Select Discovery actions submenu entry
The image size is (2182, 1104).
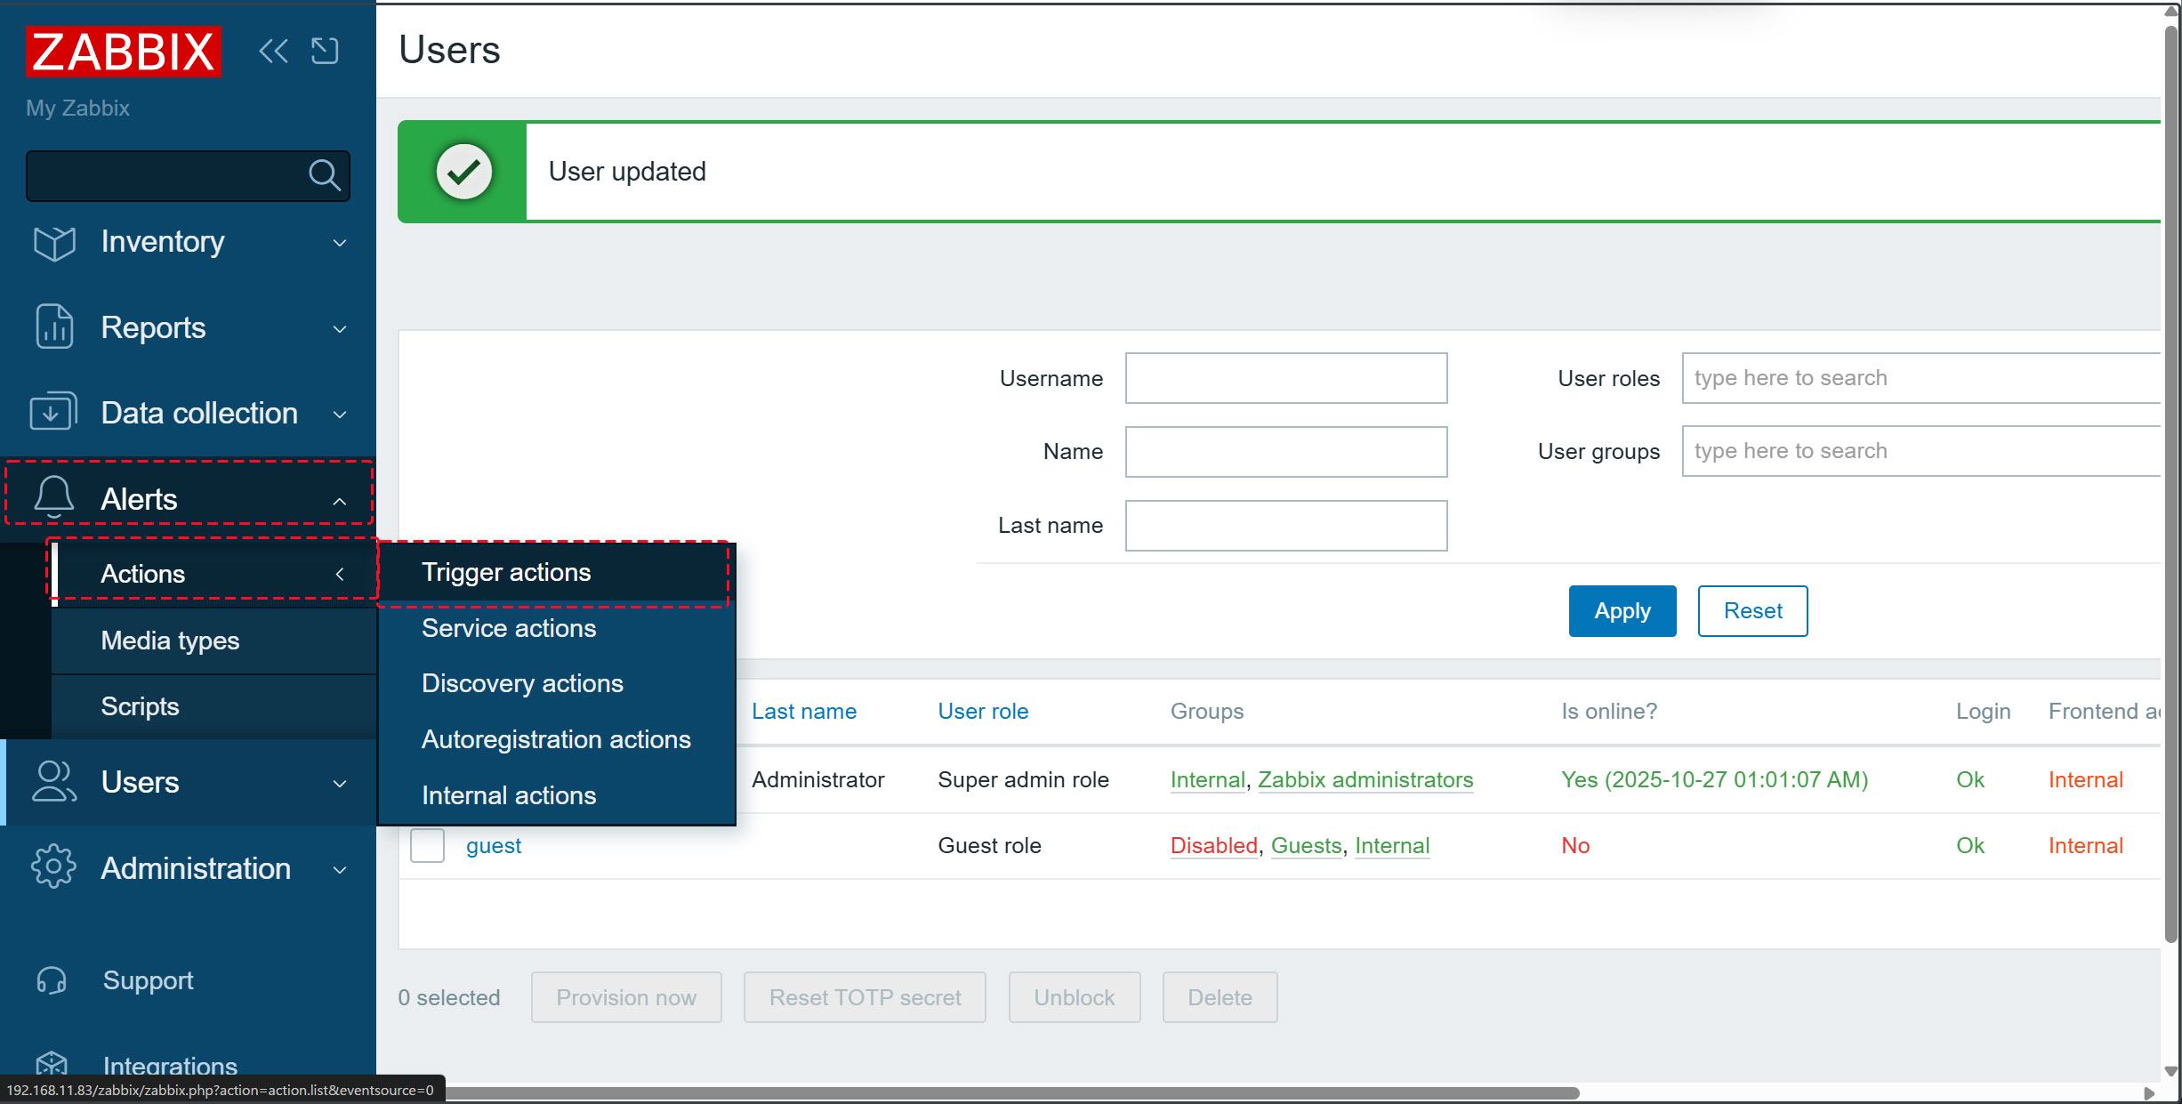point(522,683)
